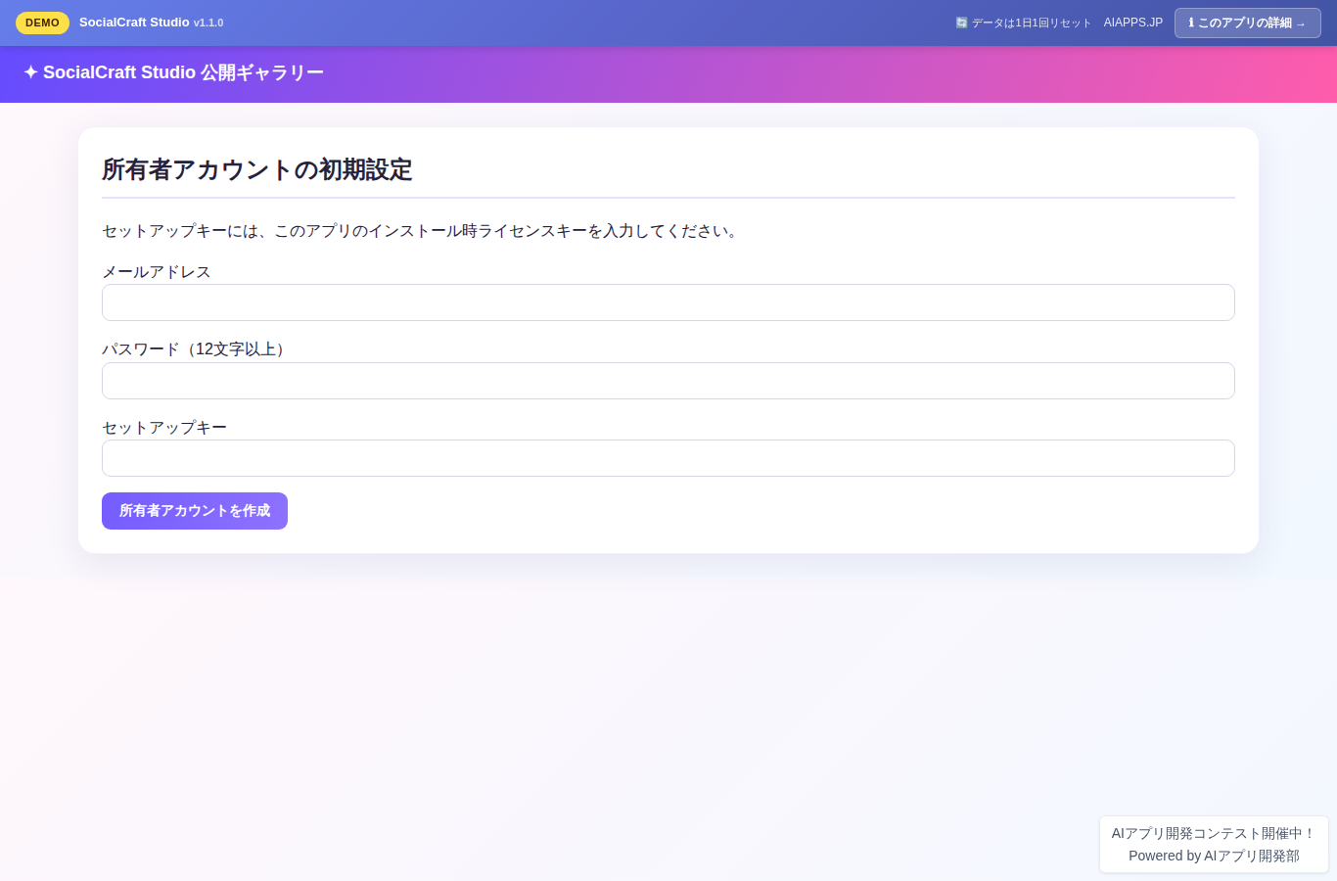Click the refresh icon beside データは1日1回リセット

961,23
